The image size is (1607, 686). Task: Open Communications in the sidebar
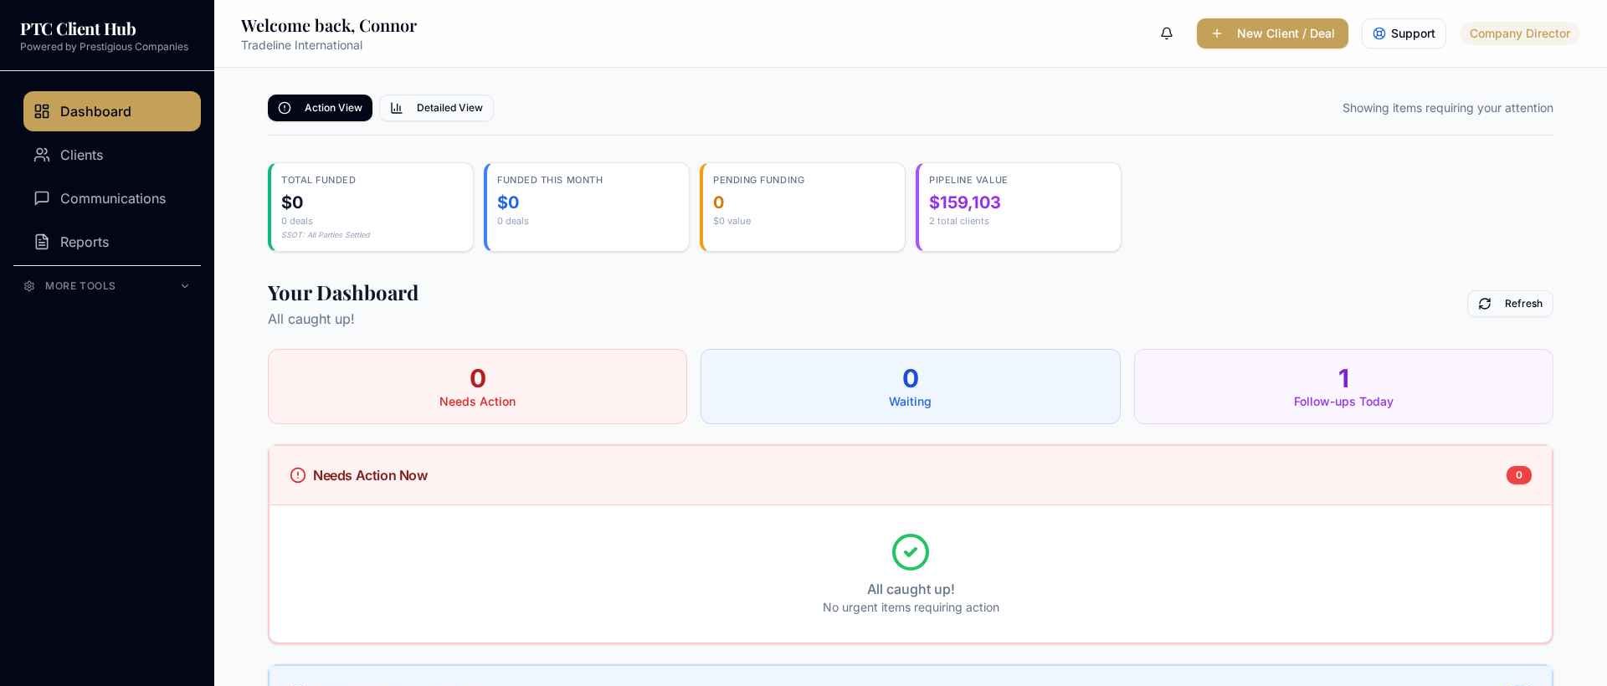pos(112,198)
